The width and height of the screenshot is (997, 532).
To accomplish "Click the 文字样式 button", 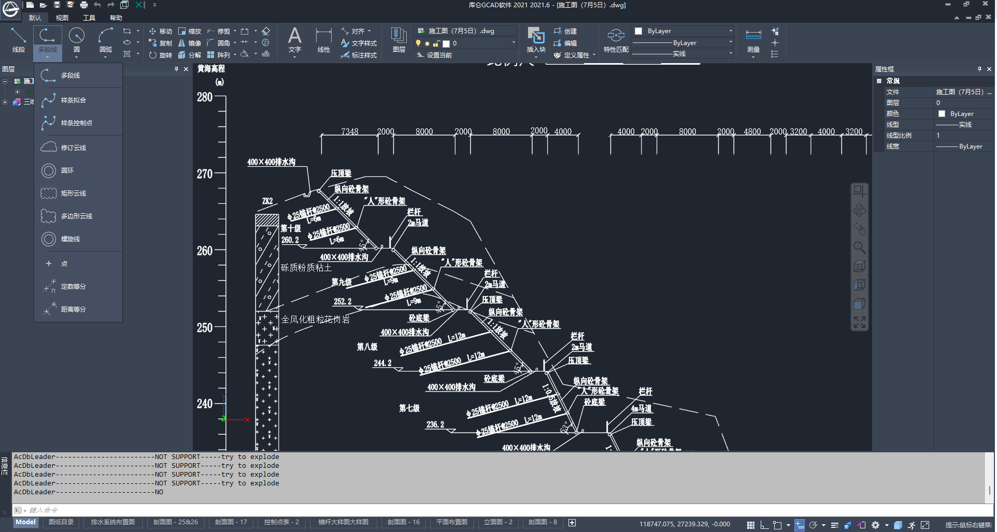I will 359,43.
